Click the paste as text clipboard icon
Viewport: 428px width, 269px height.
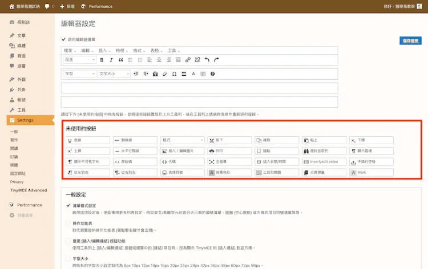point(155,74)
